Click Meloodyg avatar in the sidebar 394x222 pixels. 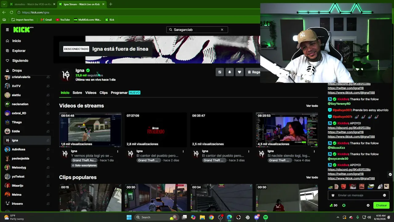click(7, 167)
